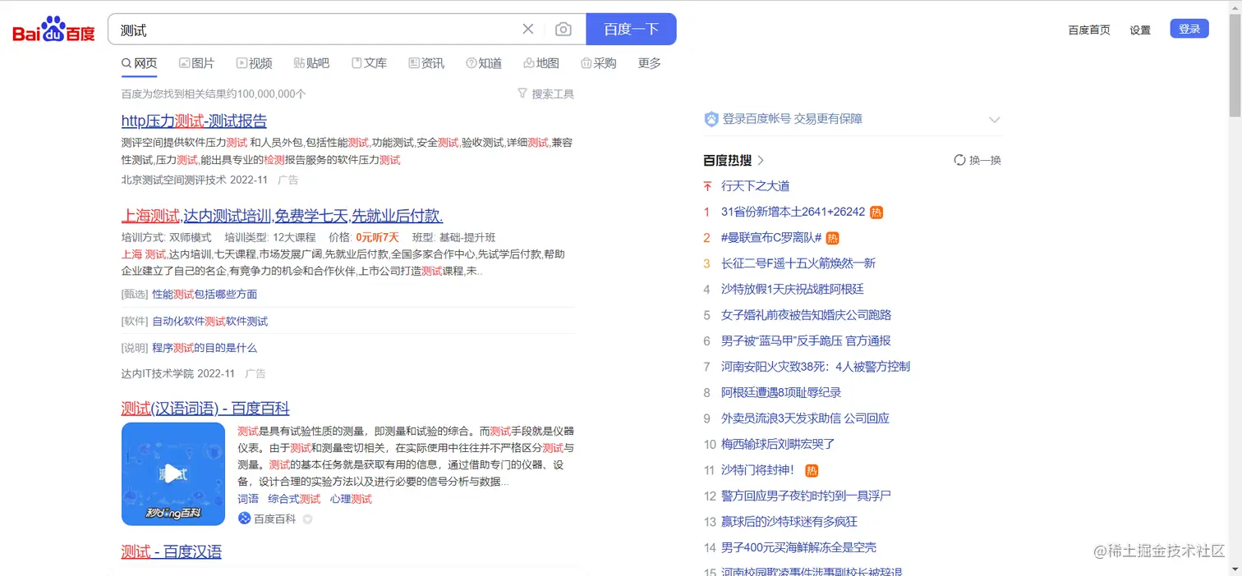Open hot topic 男子400元买海鲜解冻全是空壳
This screenshot has height=576, width=1242.
click(x=798, y=547)
